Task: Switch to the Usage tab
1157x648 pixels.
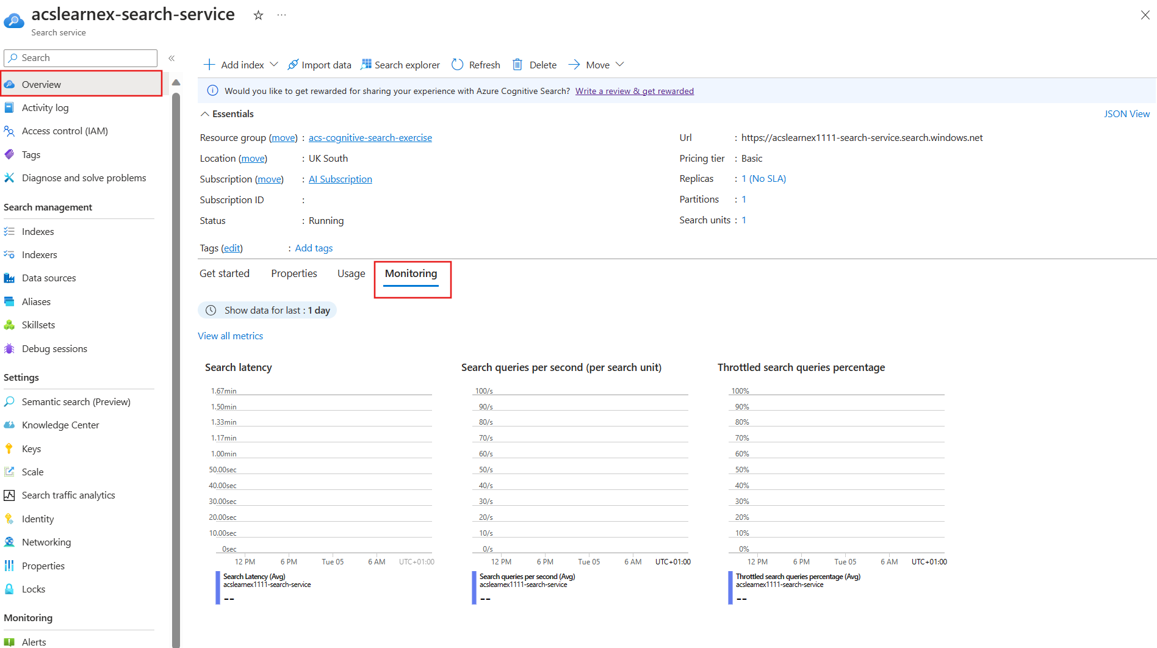Action: (x=351, y=273)
